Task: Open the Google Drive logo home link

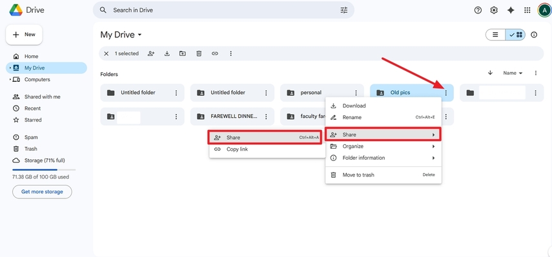Action: pyautogui.click(x=26, y=10)
